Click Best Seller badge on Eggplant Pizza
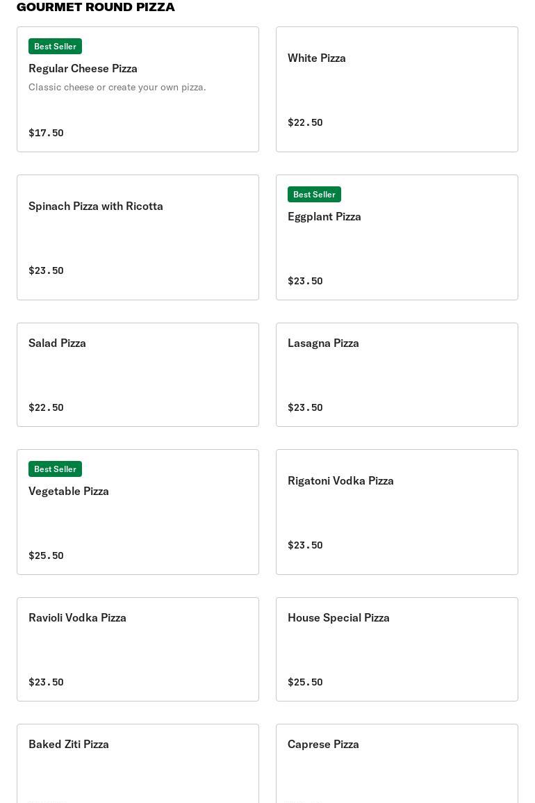The height and width of the screenshot is (803, 535). (x=314, y=195)
